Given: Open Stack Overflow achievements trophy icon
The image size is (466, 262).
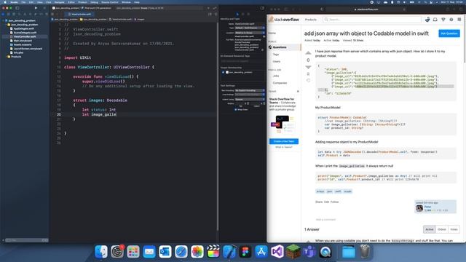Looking at the screenshot, I should coord(443,20).
